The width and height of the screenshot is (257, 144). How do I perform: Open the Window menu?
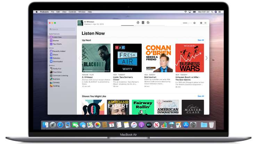tap(82, 12)
